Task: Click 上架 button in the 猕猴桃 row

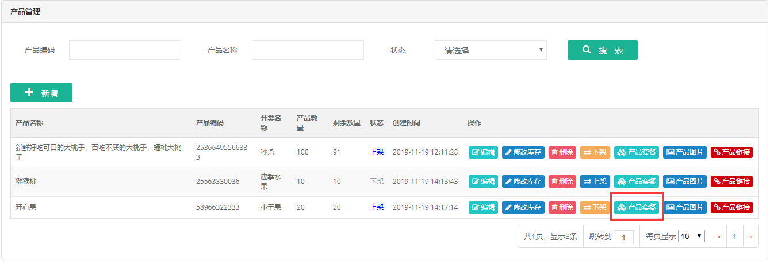Action: click(595, 182)
